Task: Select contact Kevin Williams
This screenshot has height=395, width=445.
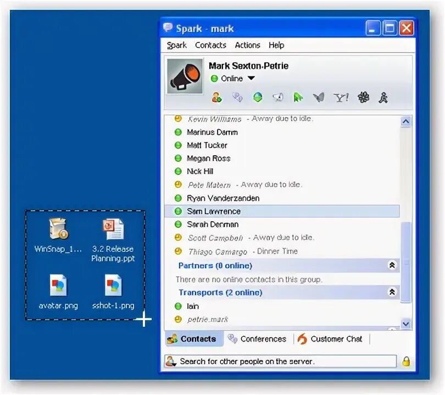Action: pos(282,119)
